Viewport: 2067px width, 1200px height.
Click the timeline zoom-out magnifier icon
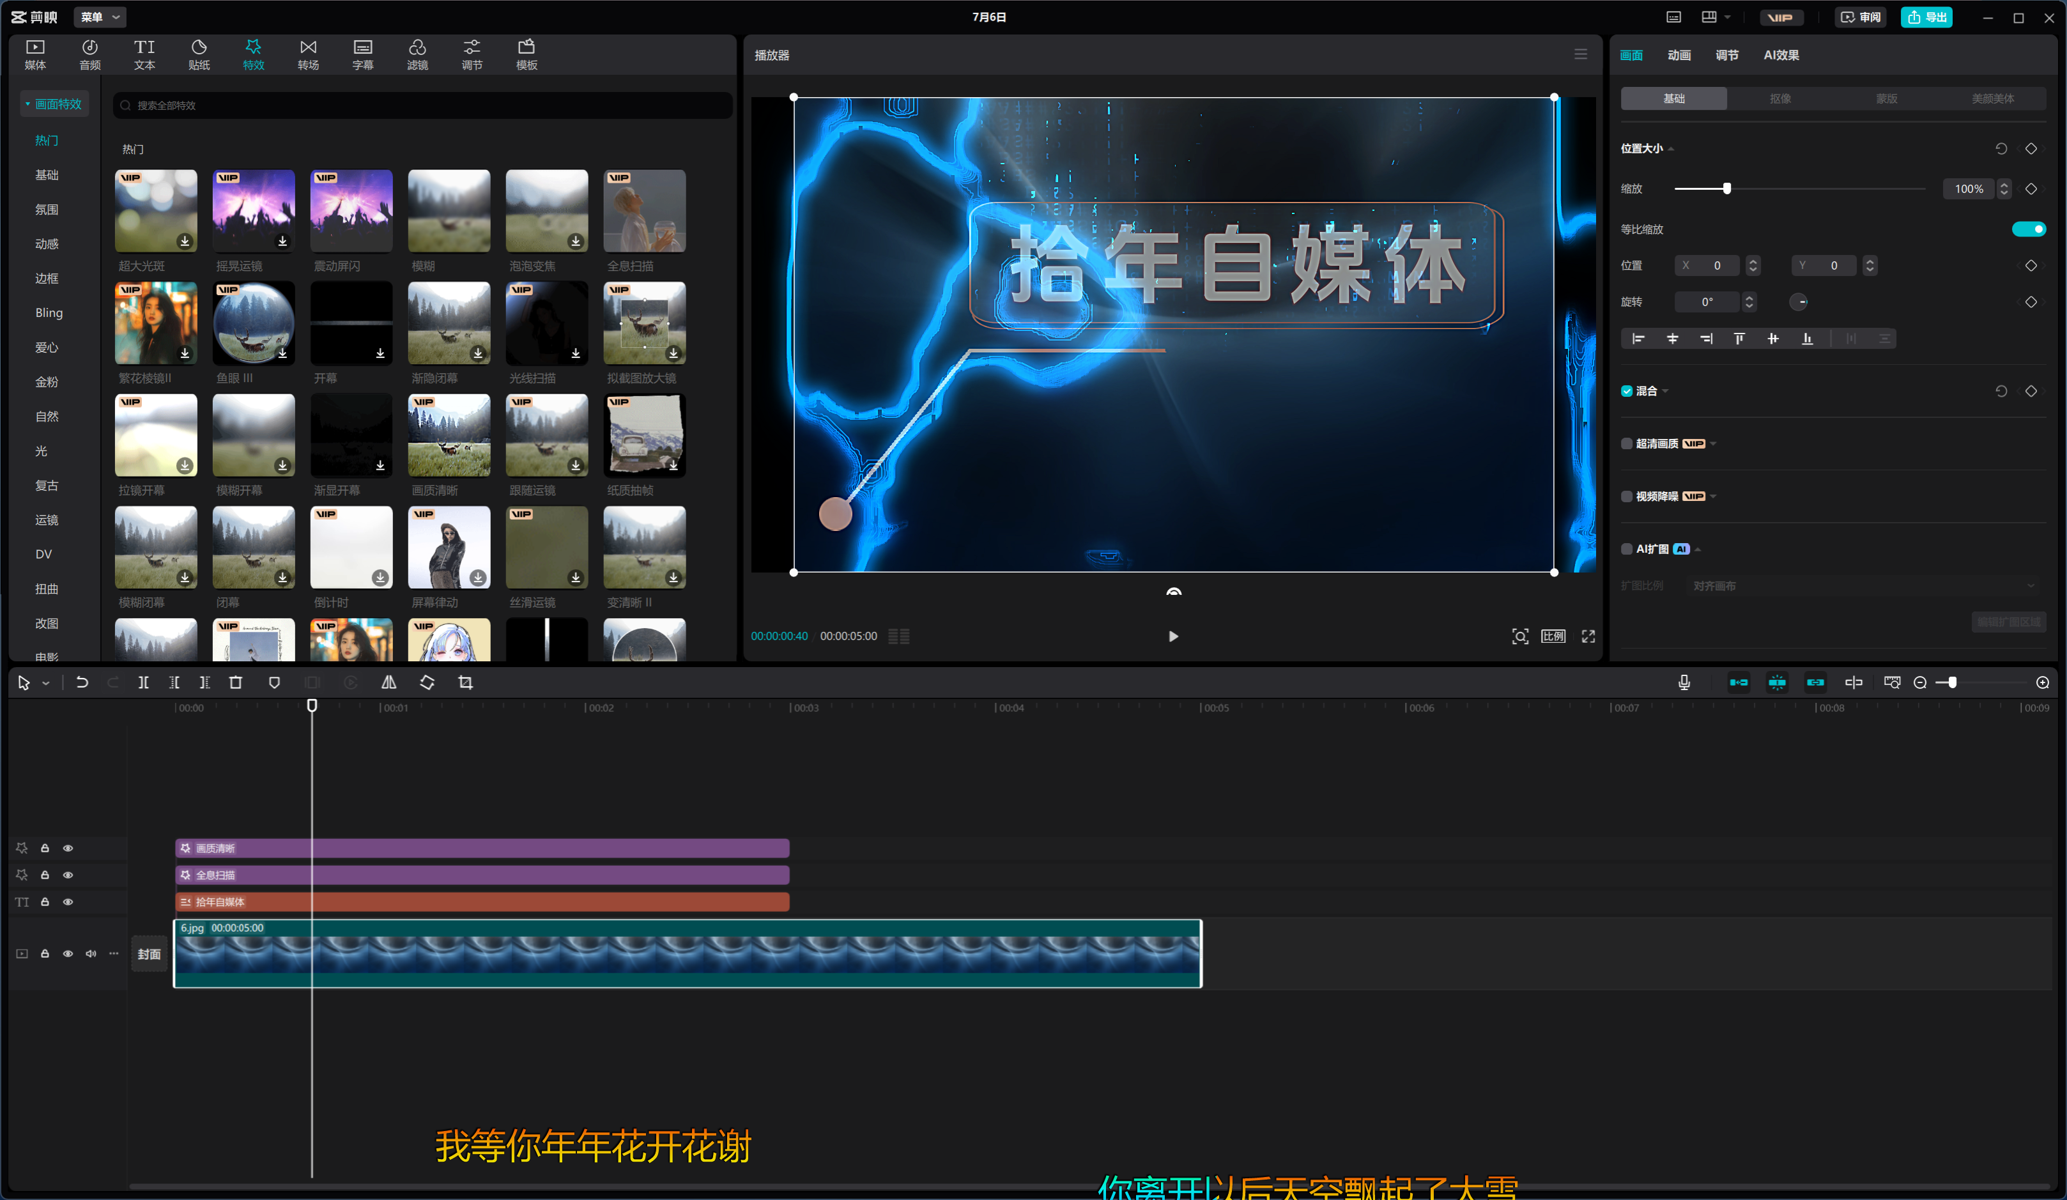click(x=1920, y=682)
